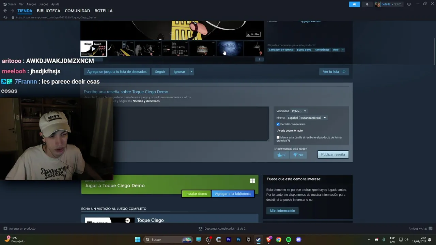Image resolution: width=436 pixels, height=245 pixels.
Task: Play the Blind Touch official trailer thumbnail
Action: 93,49
